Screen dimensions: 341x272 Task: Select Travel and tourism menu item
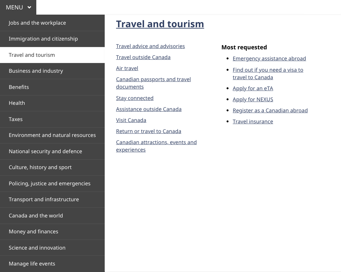click(x=52, y=55)
